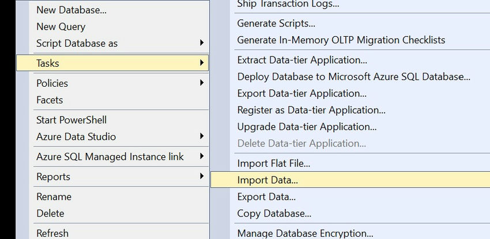Launch Start PowerShell

(71, 120)
